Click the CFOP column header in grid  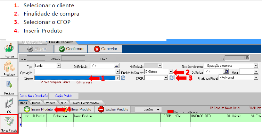pos(167,118)
